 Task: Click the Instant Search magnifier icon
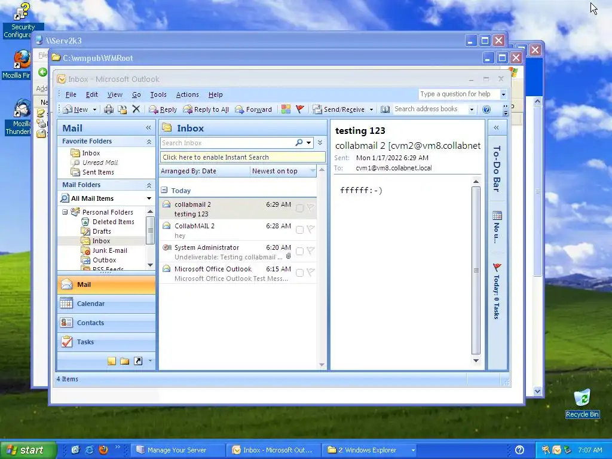[299, 142]
